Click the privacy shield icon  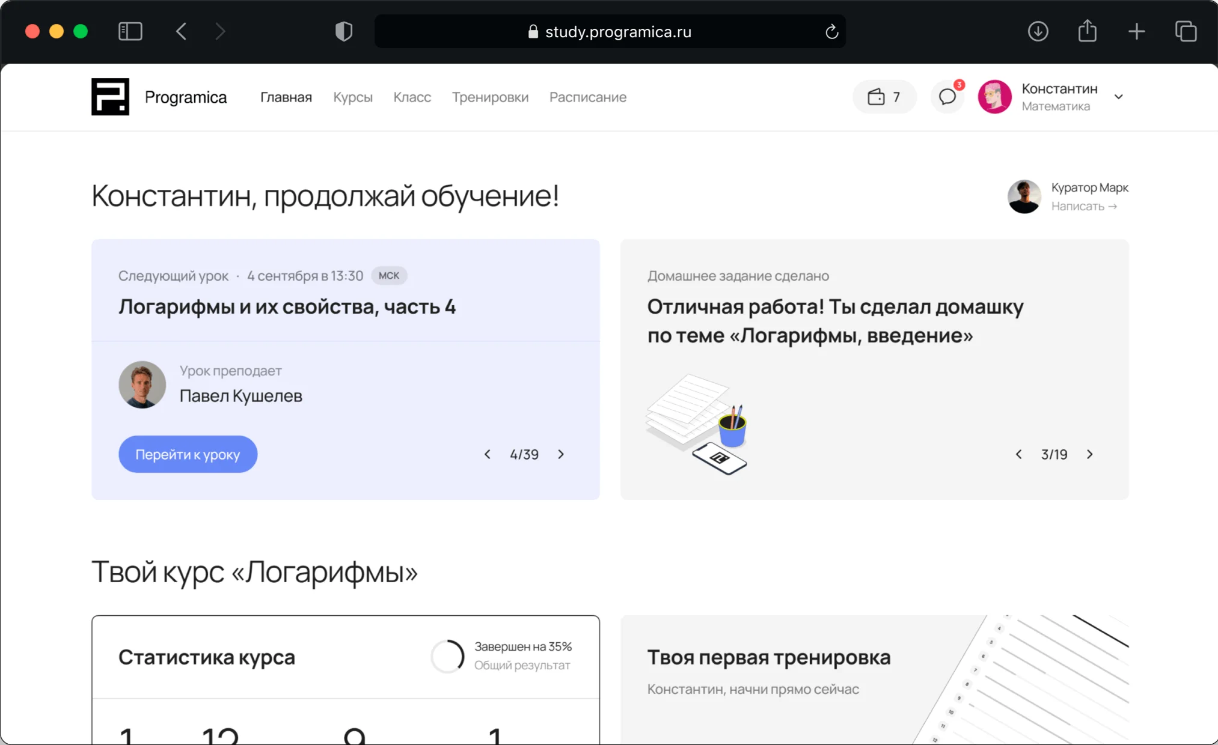pyautogui.click(x=343, y=31)
